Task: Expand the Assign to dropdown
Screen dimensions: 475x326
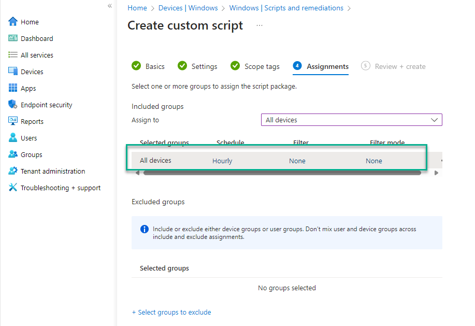Action: 351,120
